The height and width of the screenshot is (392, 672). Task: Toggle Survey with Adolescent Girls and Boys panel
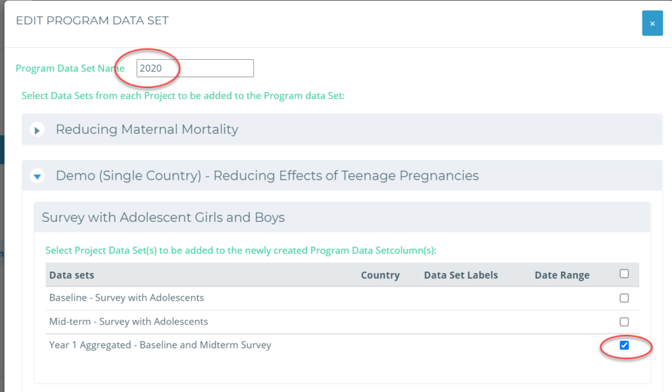click(342, 217)
